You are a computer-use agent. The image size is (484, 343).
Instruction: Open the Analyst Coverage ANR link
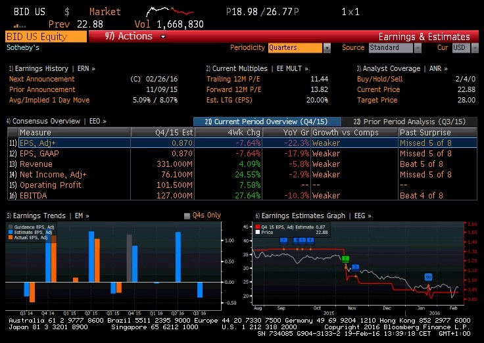point(402,69)
